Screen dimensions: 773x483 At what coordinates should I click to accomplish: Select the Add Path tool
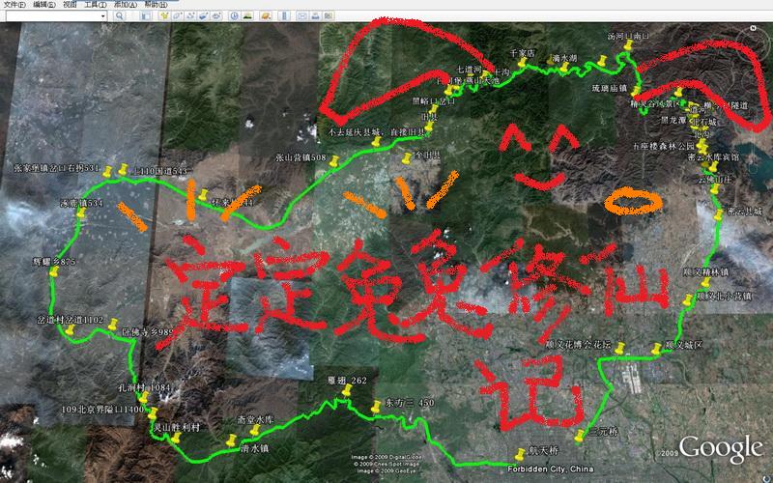(190, 15)
